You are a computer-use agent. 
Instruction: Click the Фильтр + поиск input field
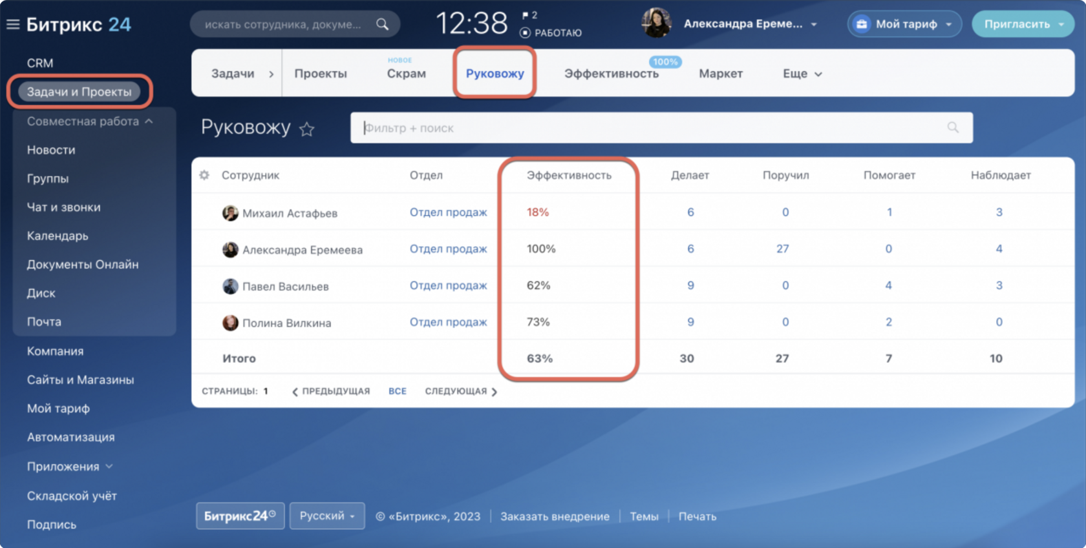click(x=661, y=128)
